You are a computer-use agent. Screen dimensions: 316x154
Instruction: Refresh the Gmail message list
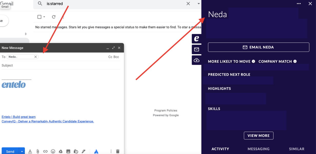[x=54, y=17]
